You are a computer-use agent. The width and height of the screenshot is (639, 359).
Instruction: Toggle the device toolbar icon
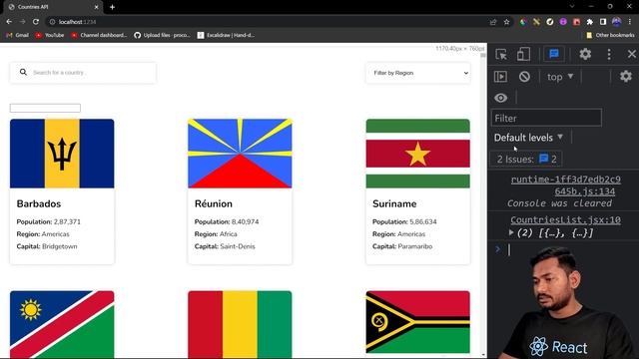coord(523,54)
